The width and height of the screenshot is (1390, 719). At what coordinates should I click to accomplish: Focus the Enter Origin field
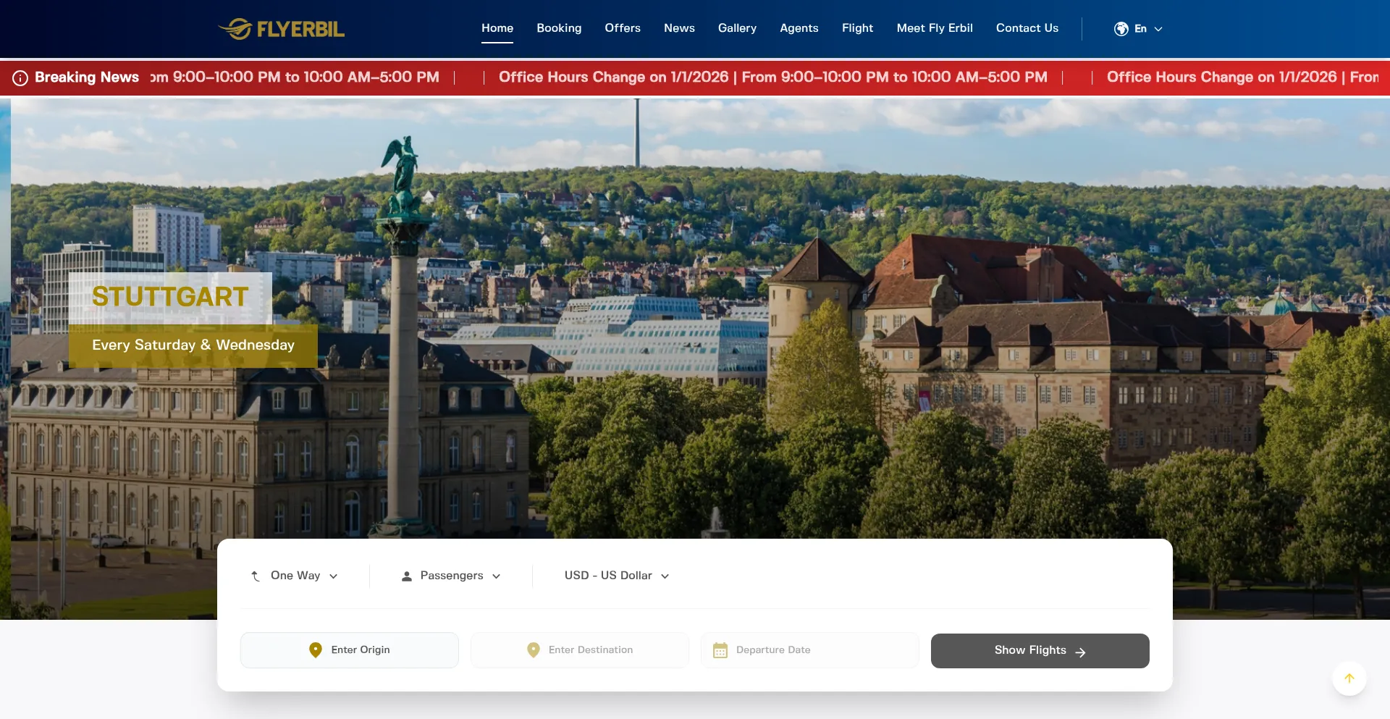tap(361, 650)
